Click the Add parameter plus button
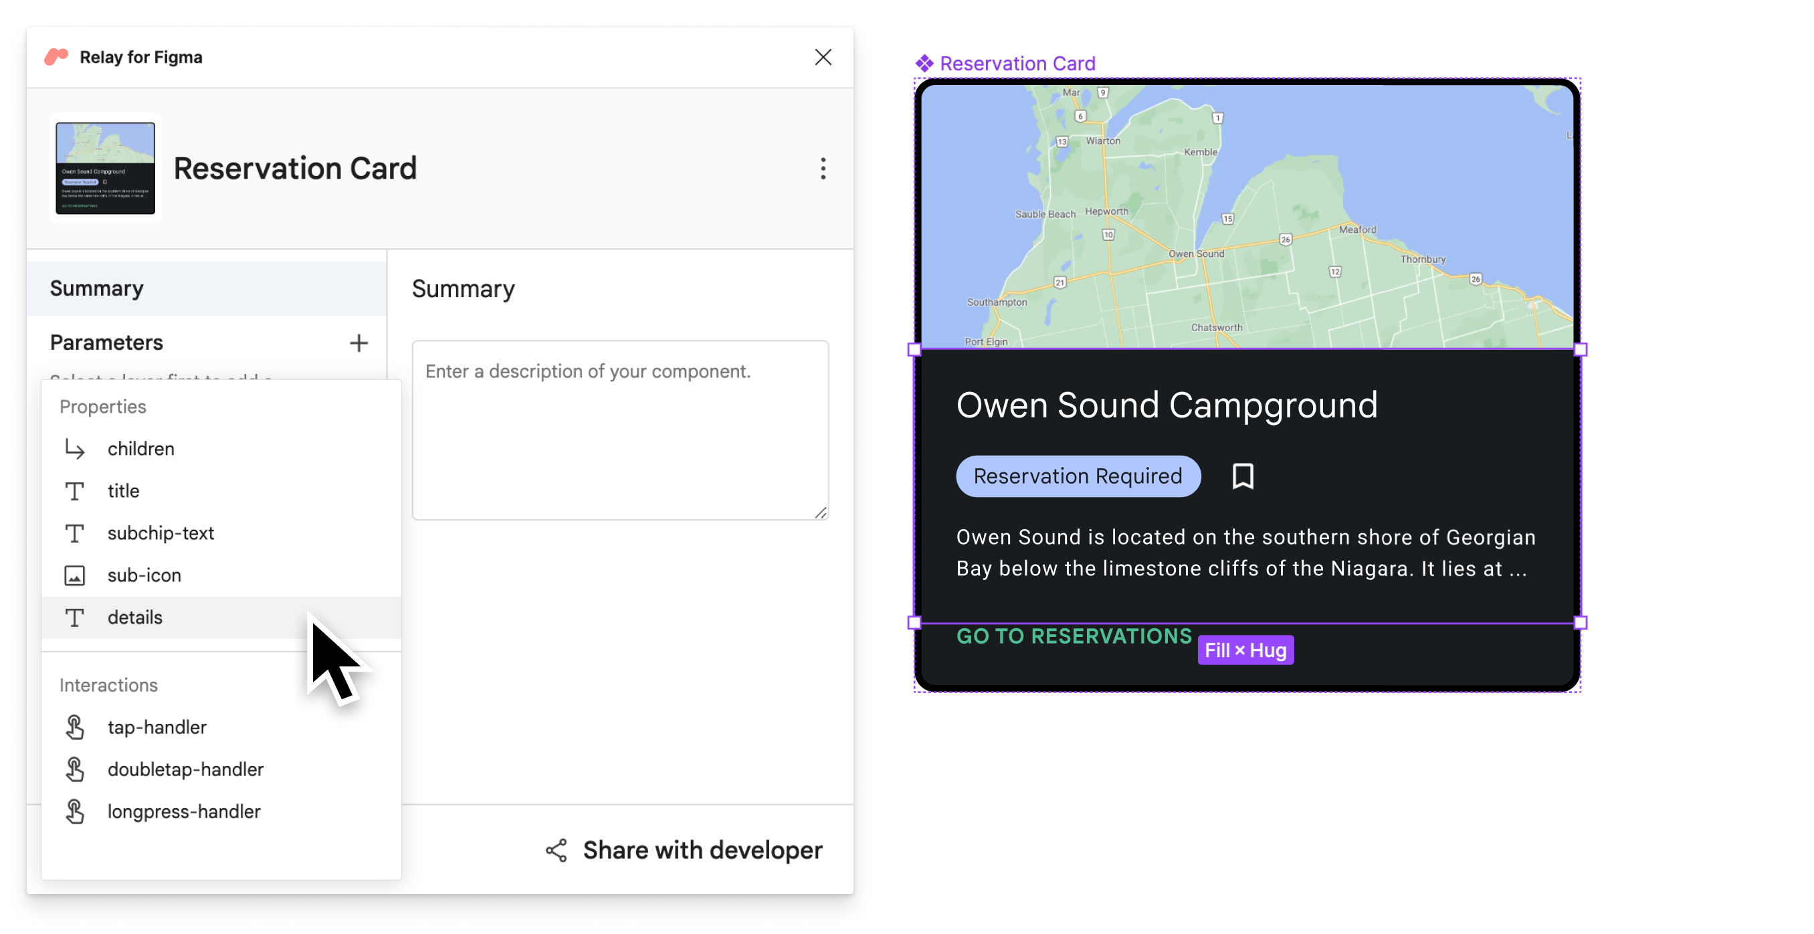This screenshot has width=1814, height=934. coord(359,343)
